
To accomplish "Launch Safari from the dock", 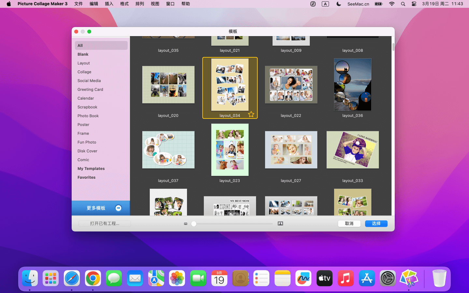I will pyautogui.click(x=72, y=278).
